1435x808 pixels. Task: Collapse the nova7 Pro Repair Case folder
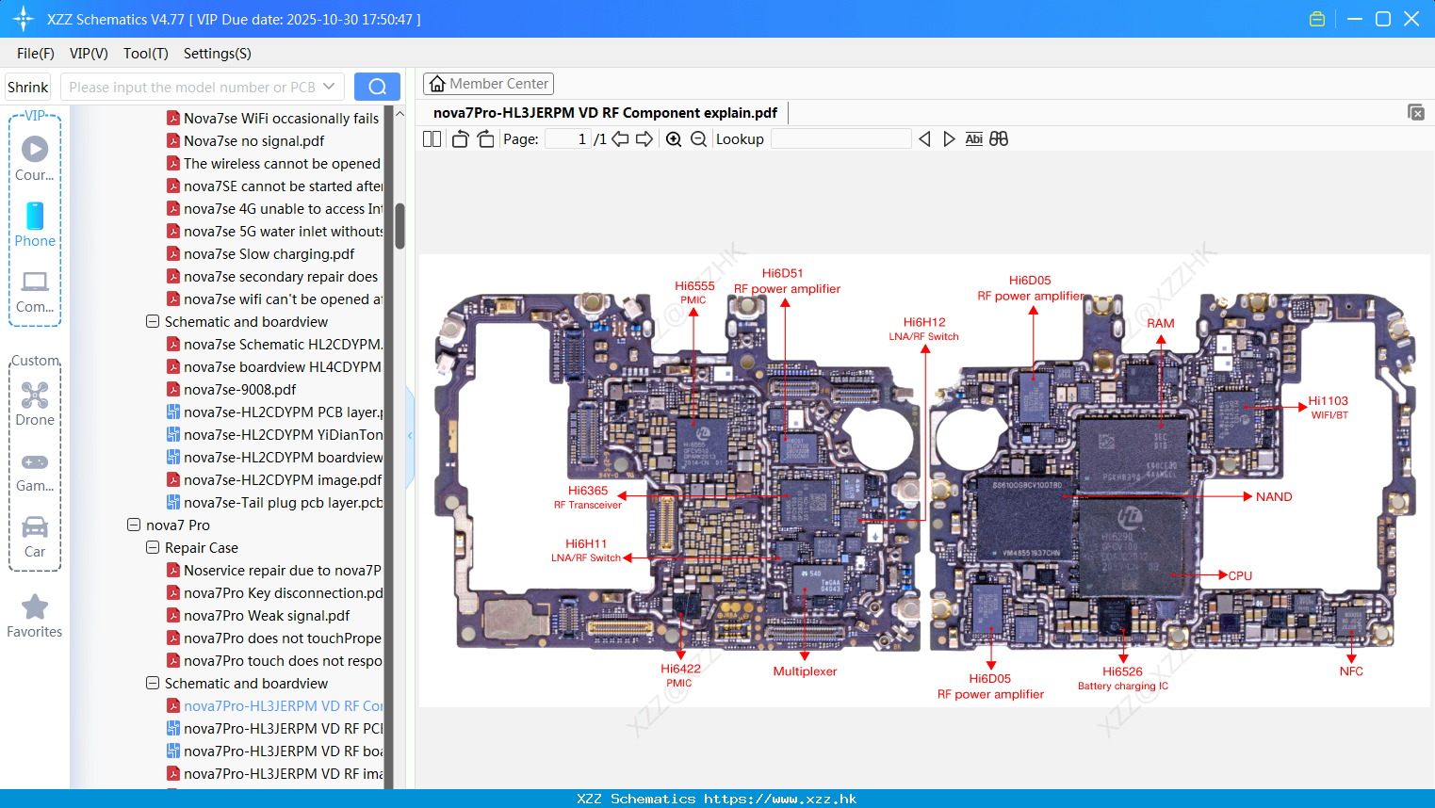[153, 547]
